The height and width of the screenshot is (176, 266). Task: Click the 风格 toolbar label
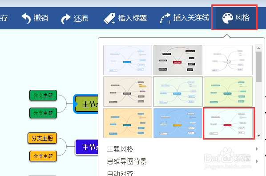point(242,17)
